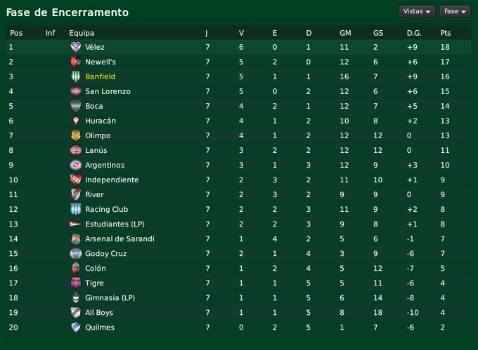Select the Quilmes row in table

point(239,327)
